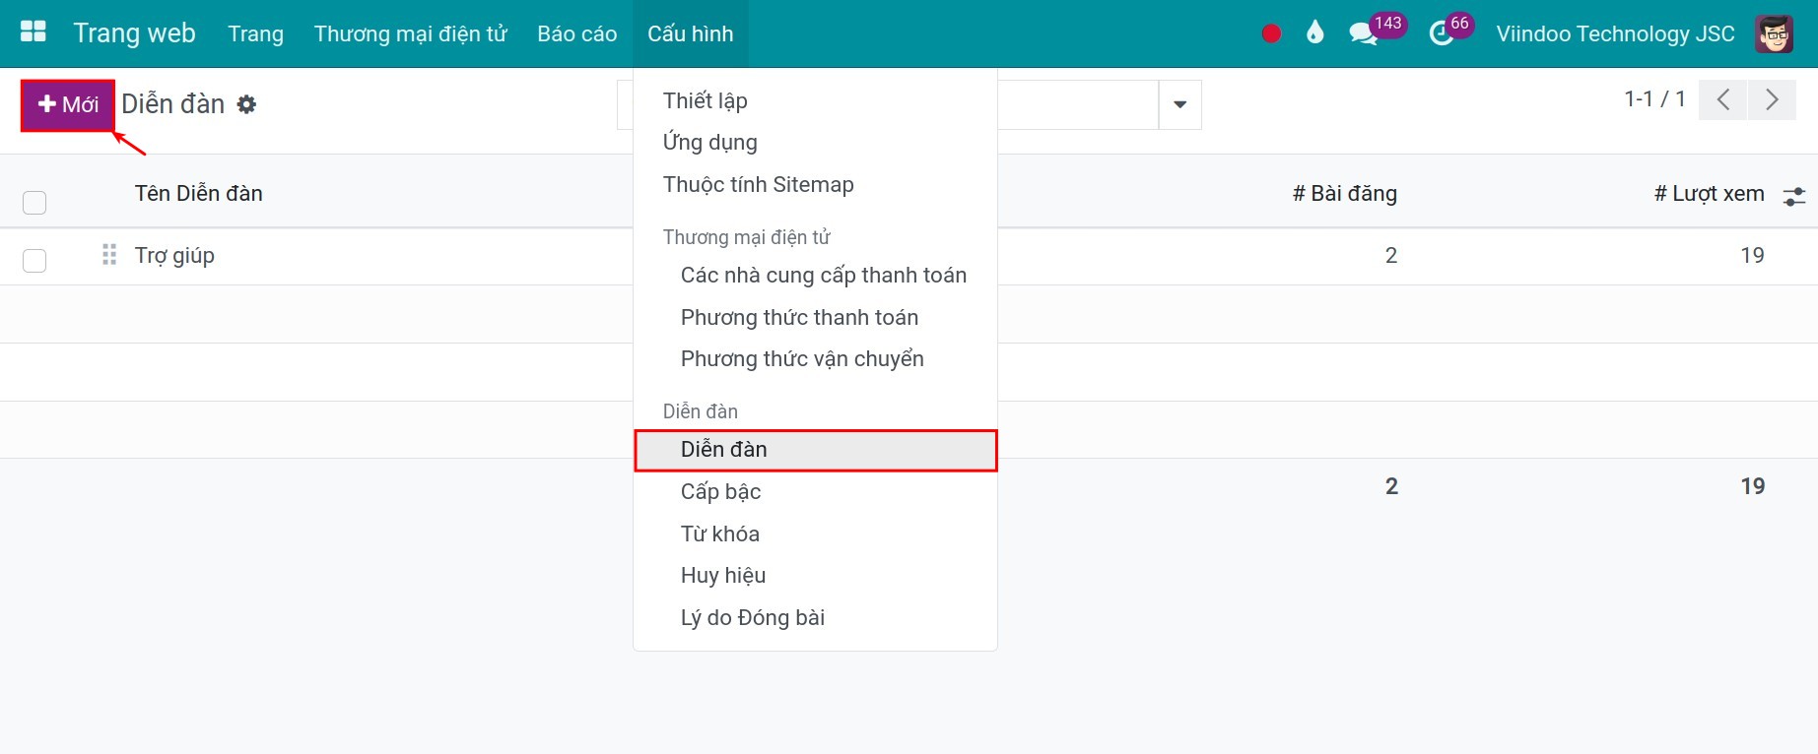Grab the drag handle on Trợ giúp row

(109, 255)
